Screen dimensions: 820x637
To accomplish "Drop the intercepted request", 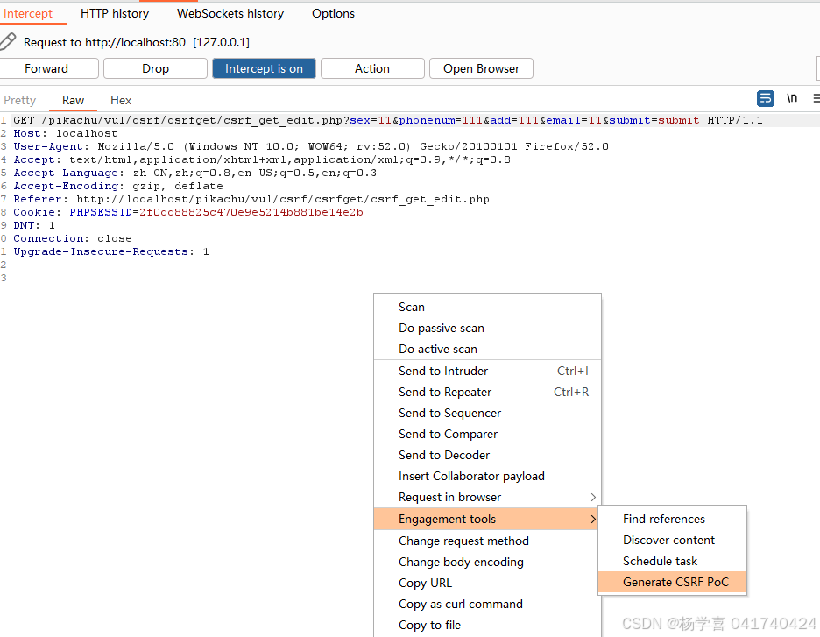I will (155, 68).
